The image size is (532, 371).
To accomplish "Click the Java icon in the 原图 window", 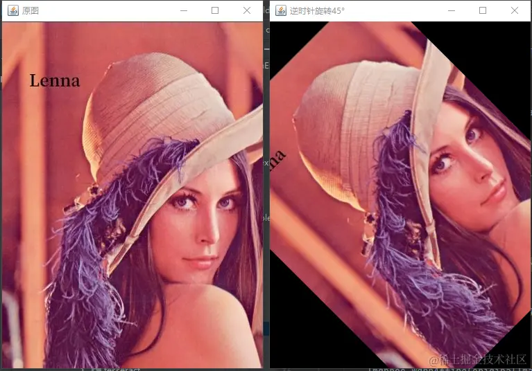I will [x=13, y=10].
